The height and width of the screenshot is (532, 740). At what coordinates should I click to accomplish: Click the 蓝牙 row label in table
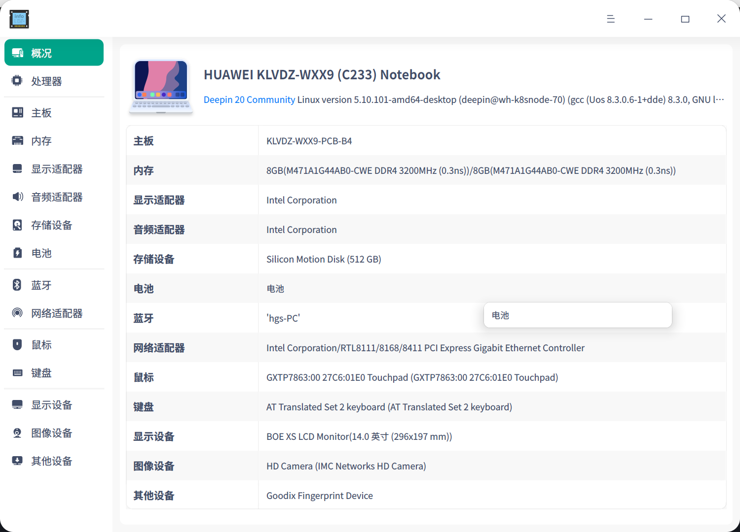(x=144, y=318)
